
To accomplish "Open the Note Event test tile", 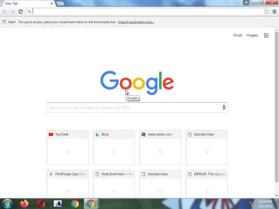I will pos(114,184).
